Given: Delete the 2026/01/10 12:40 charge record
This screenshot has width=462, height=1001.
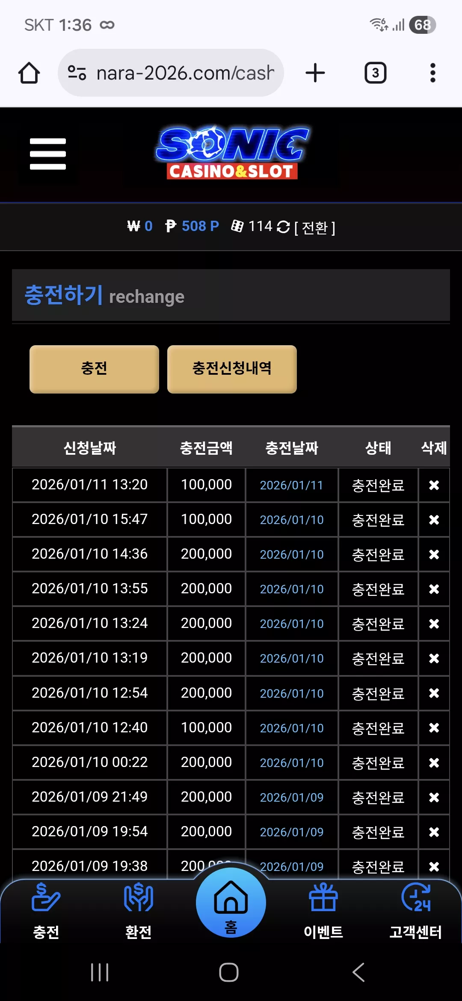Looking at the screenshot, I should [434, 728].
